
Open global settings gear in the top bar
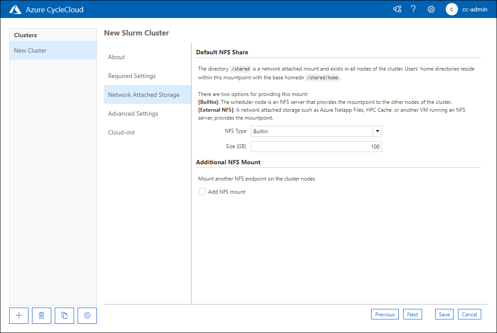(x=431, y=9)
